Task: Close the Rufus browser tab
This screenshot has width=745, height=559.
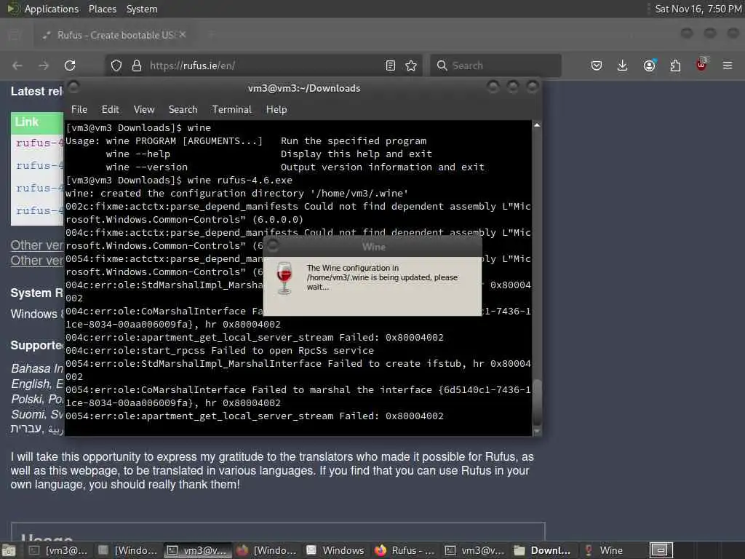Action: (183, 35)
